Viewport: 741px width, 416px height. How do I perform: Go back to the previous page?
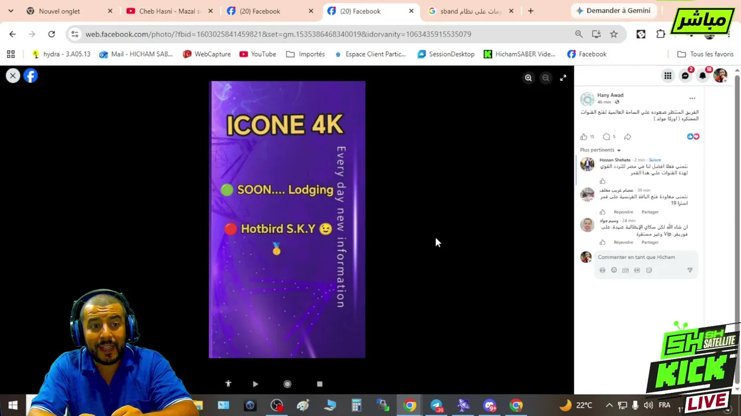[x=13, y=34]
